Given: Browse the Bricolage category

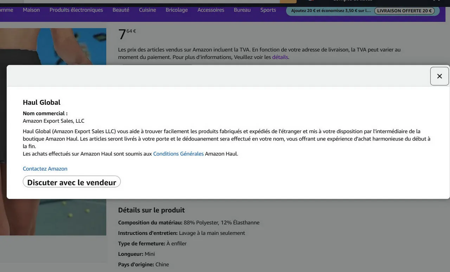Looking at the screenshot, I should click(176, 10).
